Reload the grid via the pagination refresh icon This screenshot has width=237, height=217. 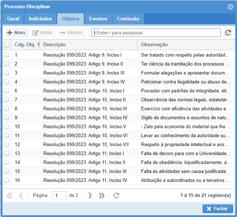pyautogui.click(x=116, y=195)
